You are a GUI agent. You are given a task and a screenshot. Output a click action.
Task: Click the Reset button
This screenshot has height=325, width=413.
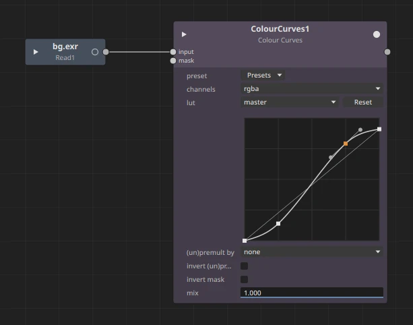pyautogui.click(x=363, y=102)
